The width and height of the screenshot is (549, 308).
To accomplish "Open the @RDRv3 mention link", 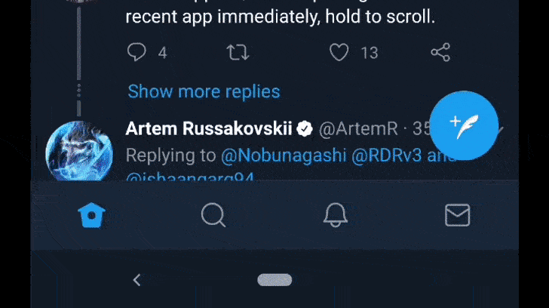I will [387, 156].
